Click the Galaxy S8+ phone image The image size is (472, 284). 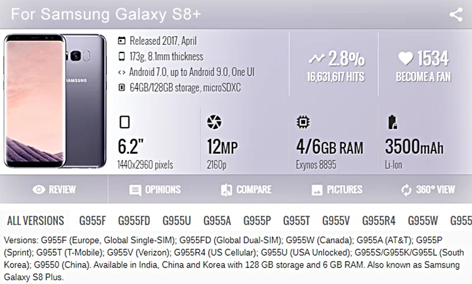point(55,101)
